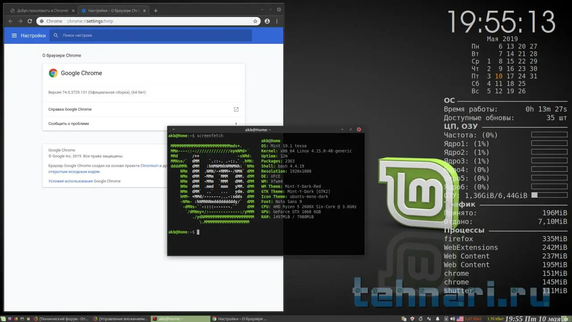
Task: Open 'Условия использования' terms link
Action: point(71,181)
